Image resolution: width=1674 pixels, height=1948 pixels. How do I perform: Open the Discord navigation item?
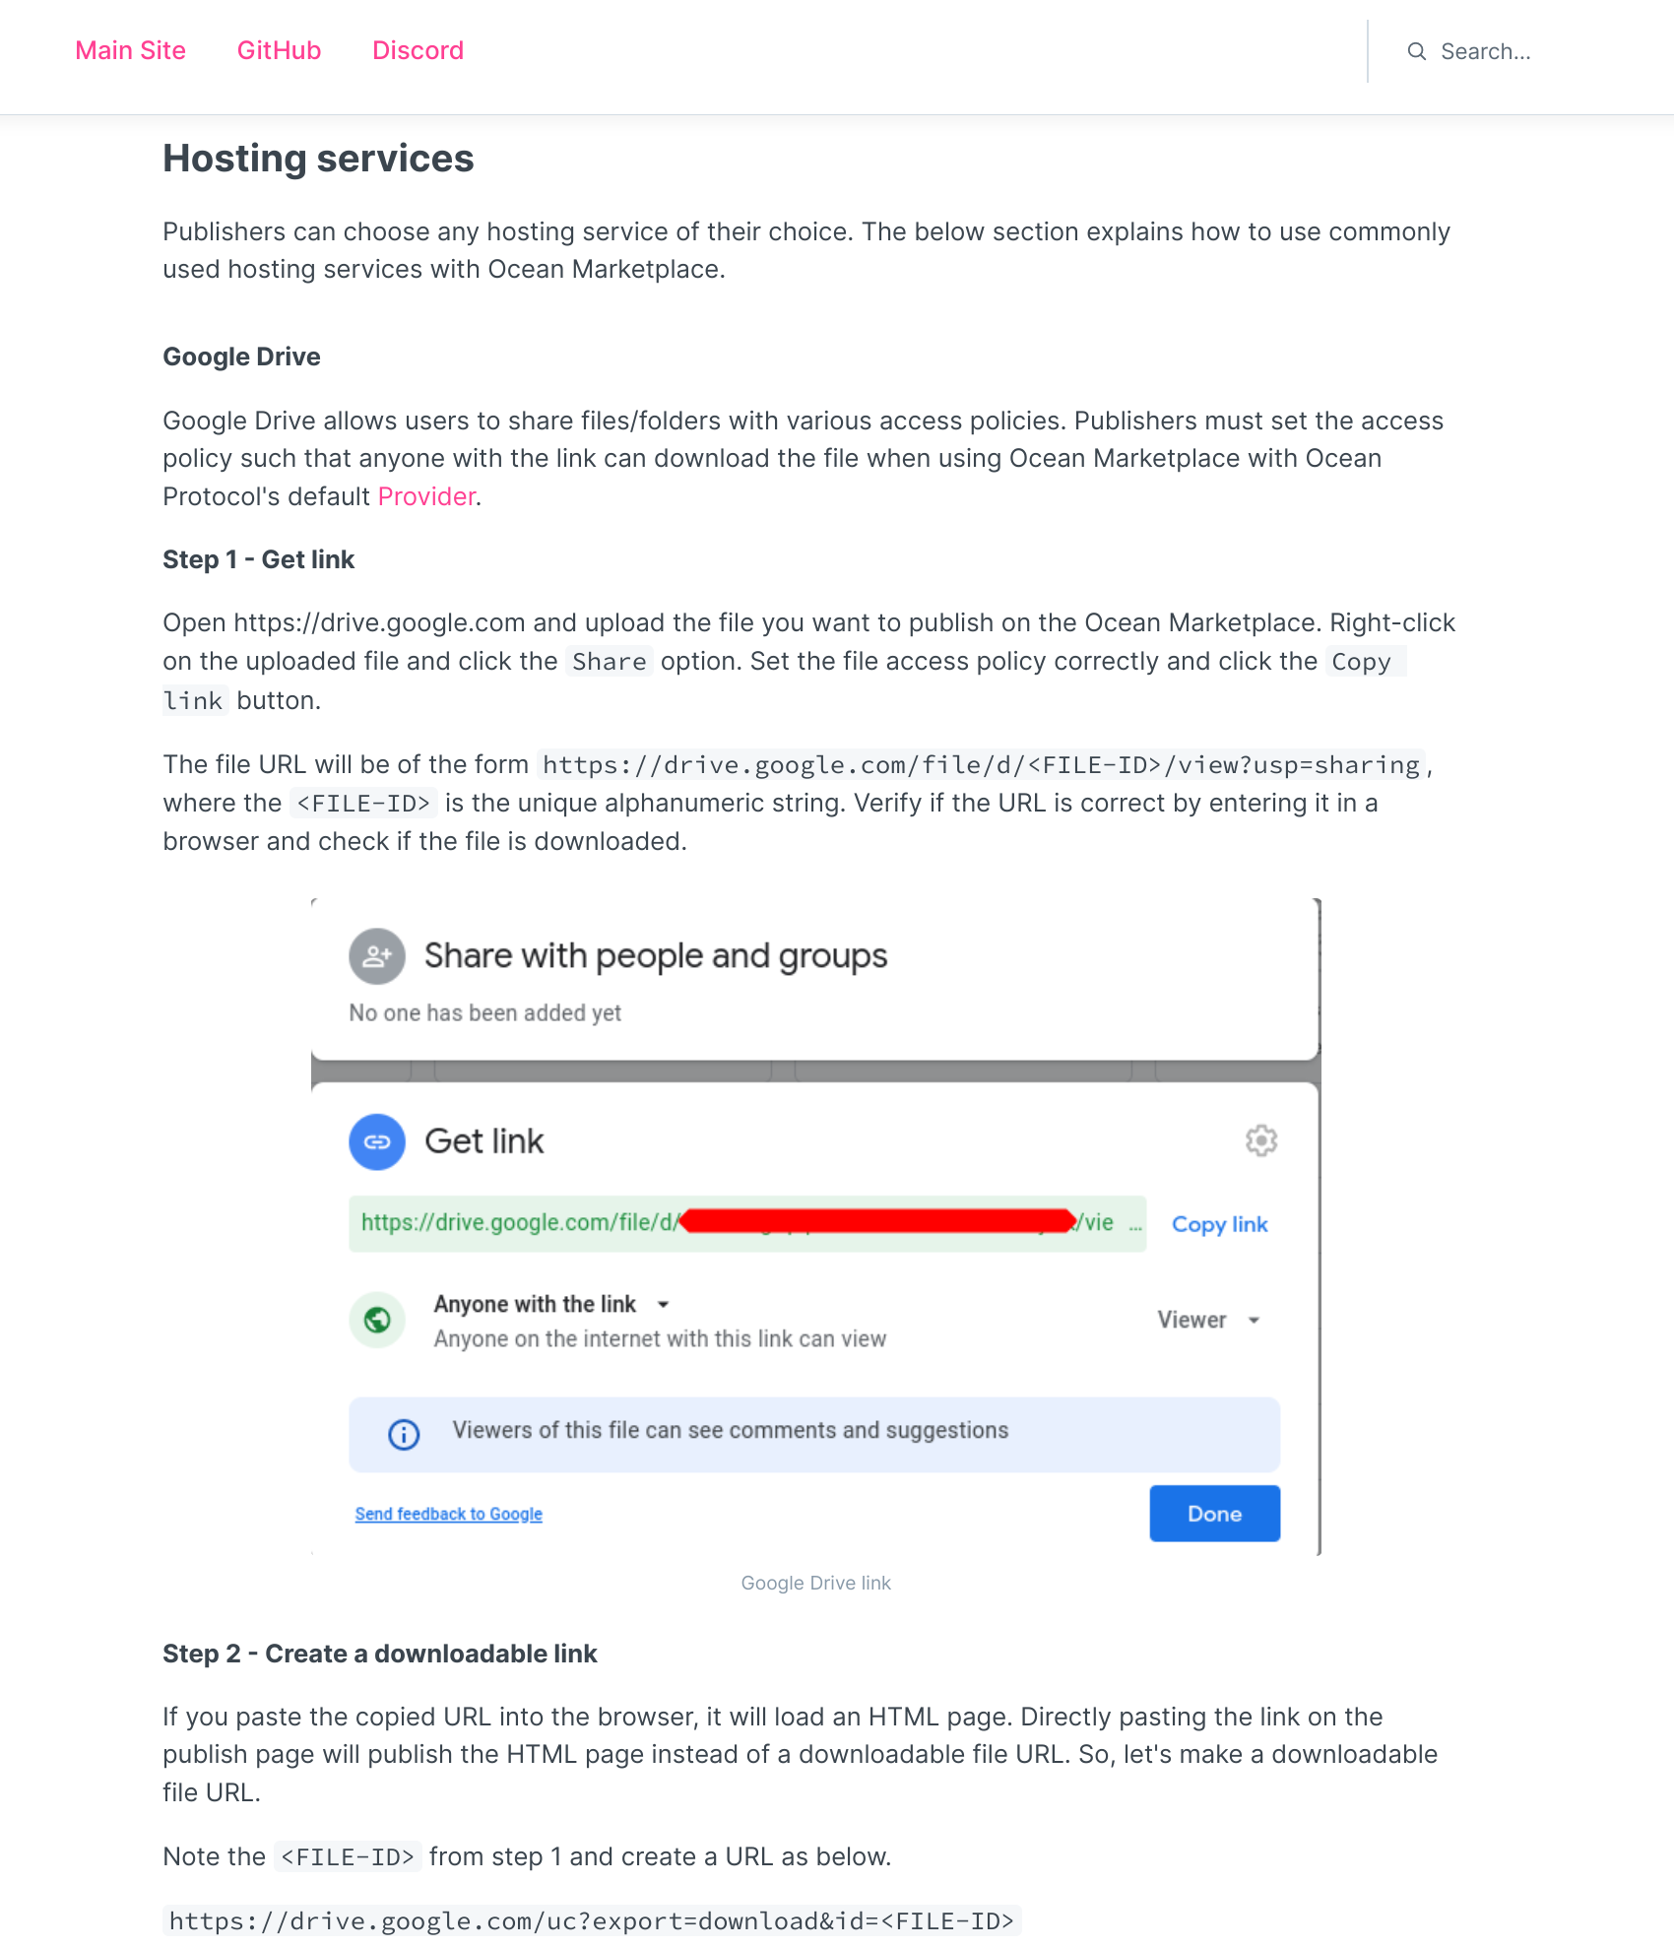[x=418, y=50]
